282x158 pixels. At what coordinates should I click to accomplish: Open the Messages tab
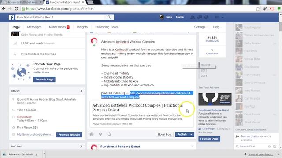(34, 27)
